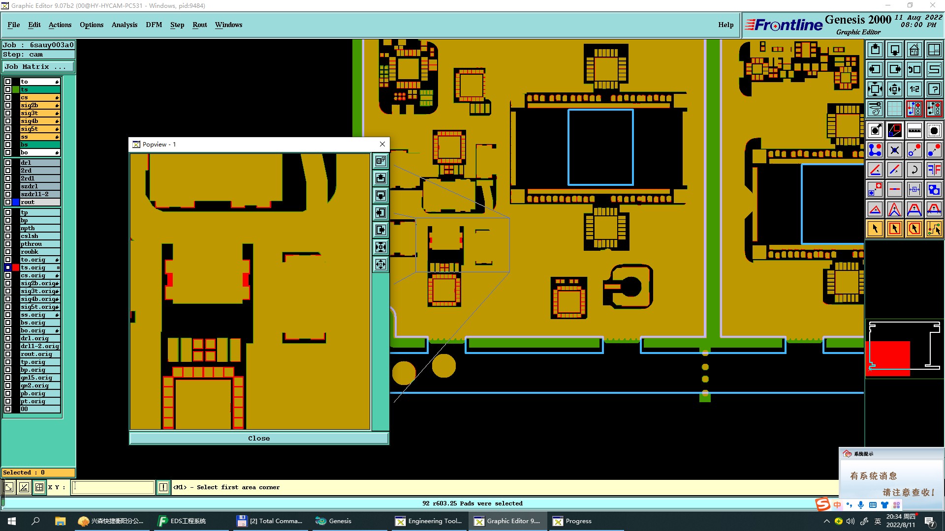Open the Actions menu

(60, 25)
